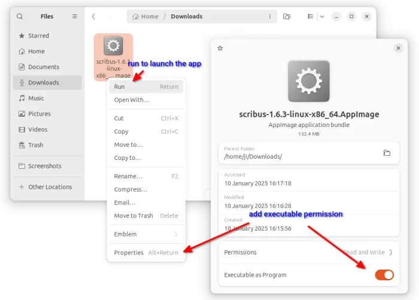419x300 pixels.
Task: Choose Run from the context menu
Action: point(146,87)
